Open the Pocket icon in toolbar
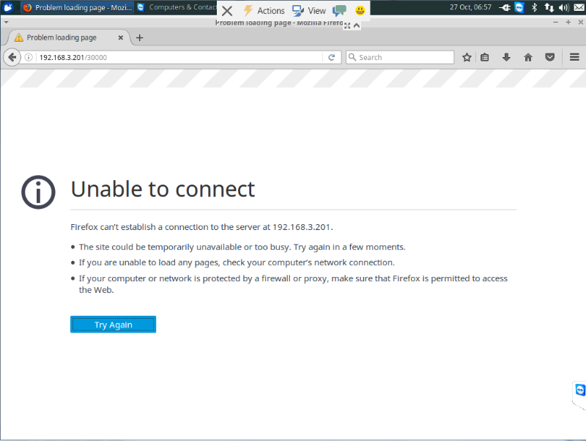The height and width of the screenshot is (441, 586). [x=550, y=57]
